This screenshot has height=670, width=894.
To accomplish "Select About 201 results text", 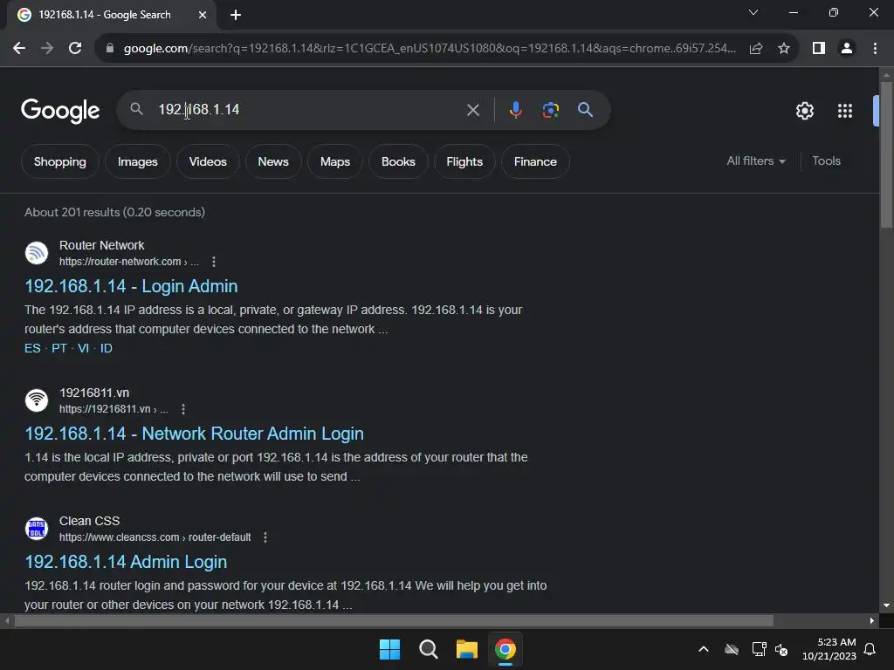I will pos(114,213).
